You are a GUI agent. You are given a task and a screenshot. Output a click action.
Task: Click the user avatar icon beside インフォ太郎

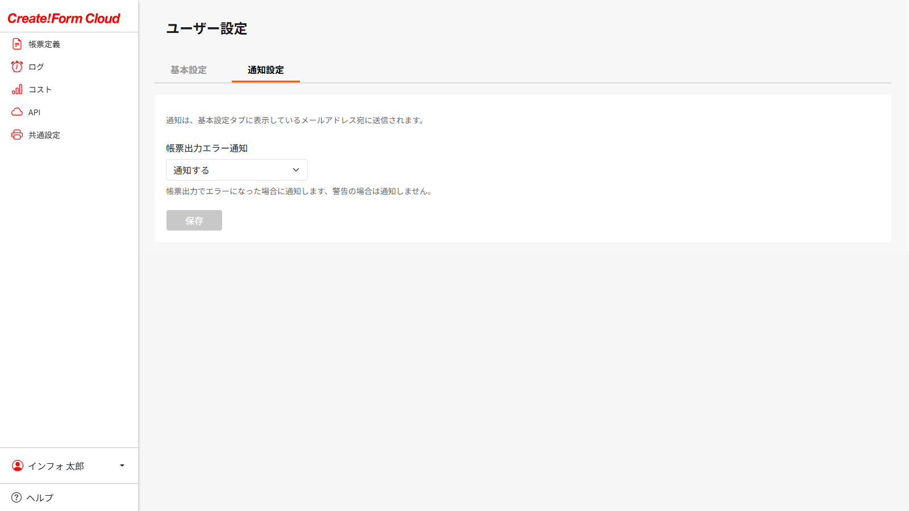tap(17, 466)
